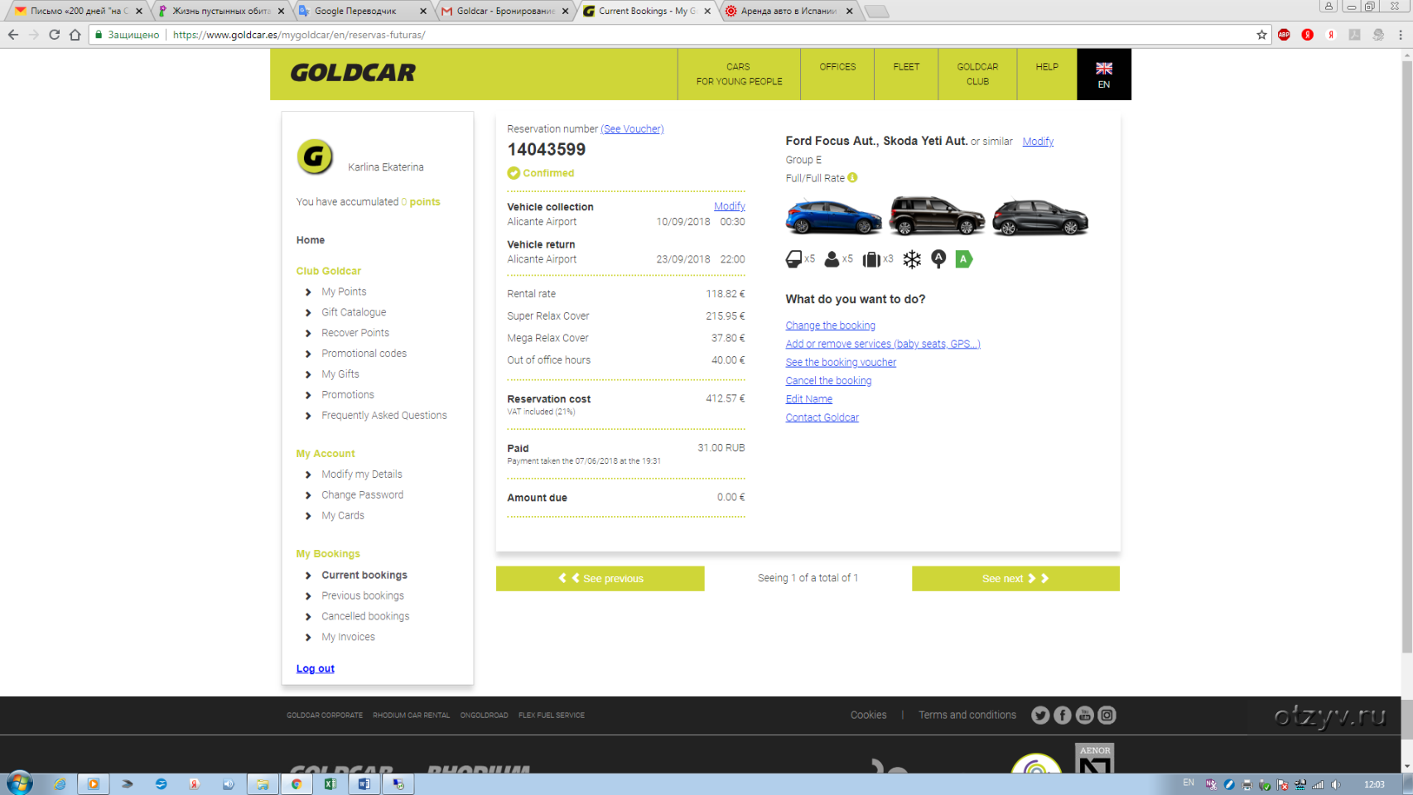The height and width of the screenshot is (795, 1413).
Task: Open the Twitter social icon in footer
Action: coord(1040,715)
